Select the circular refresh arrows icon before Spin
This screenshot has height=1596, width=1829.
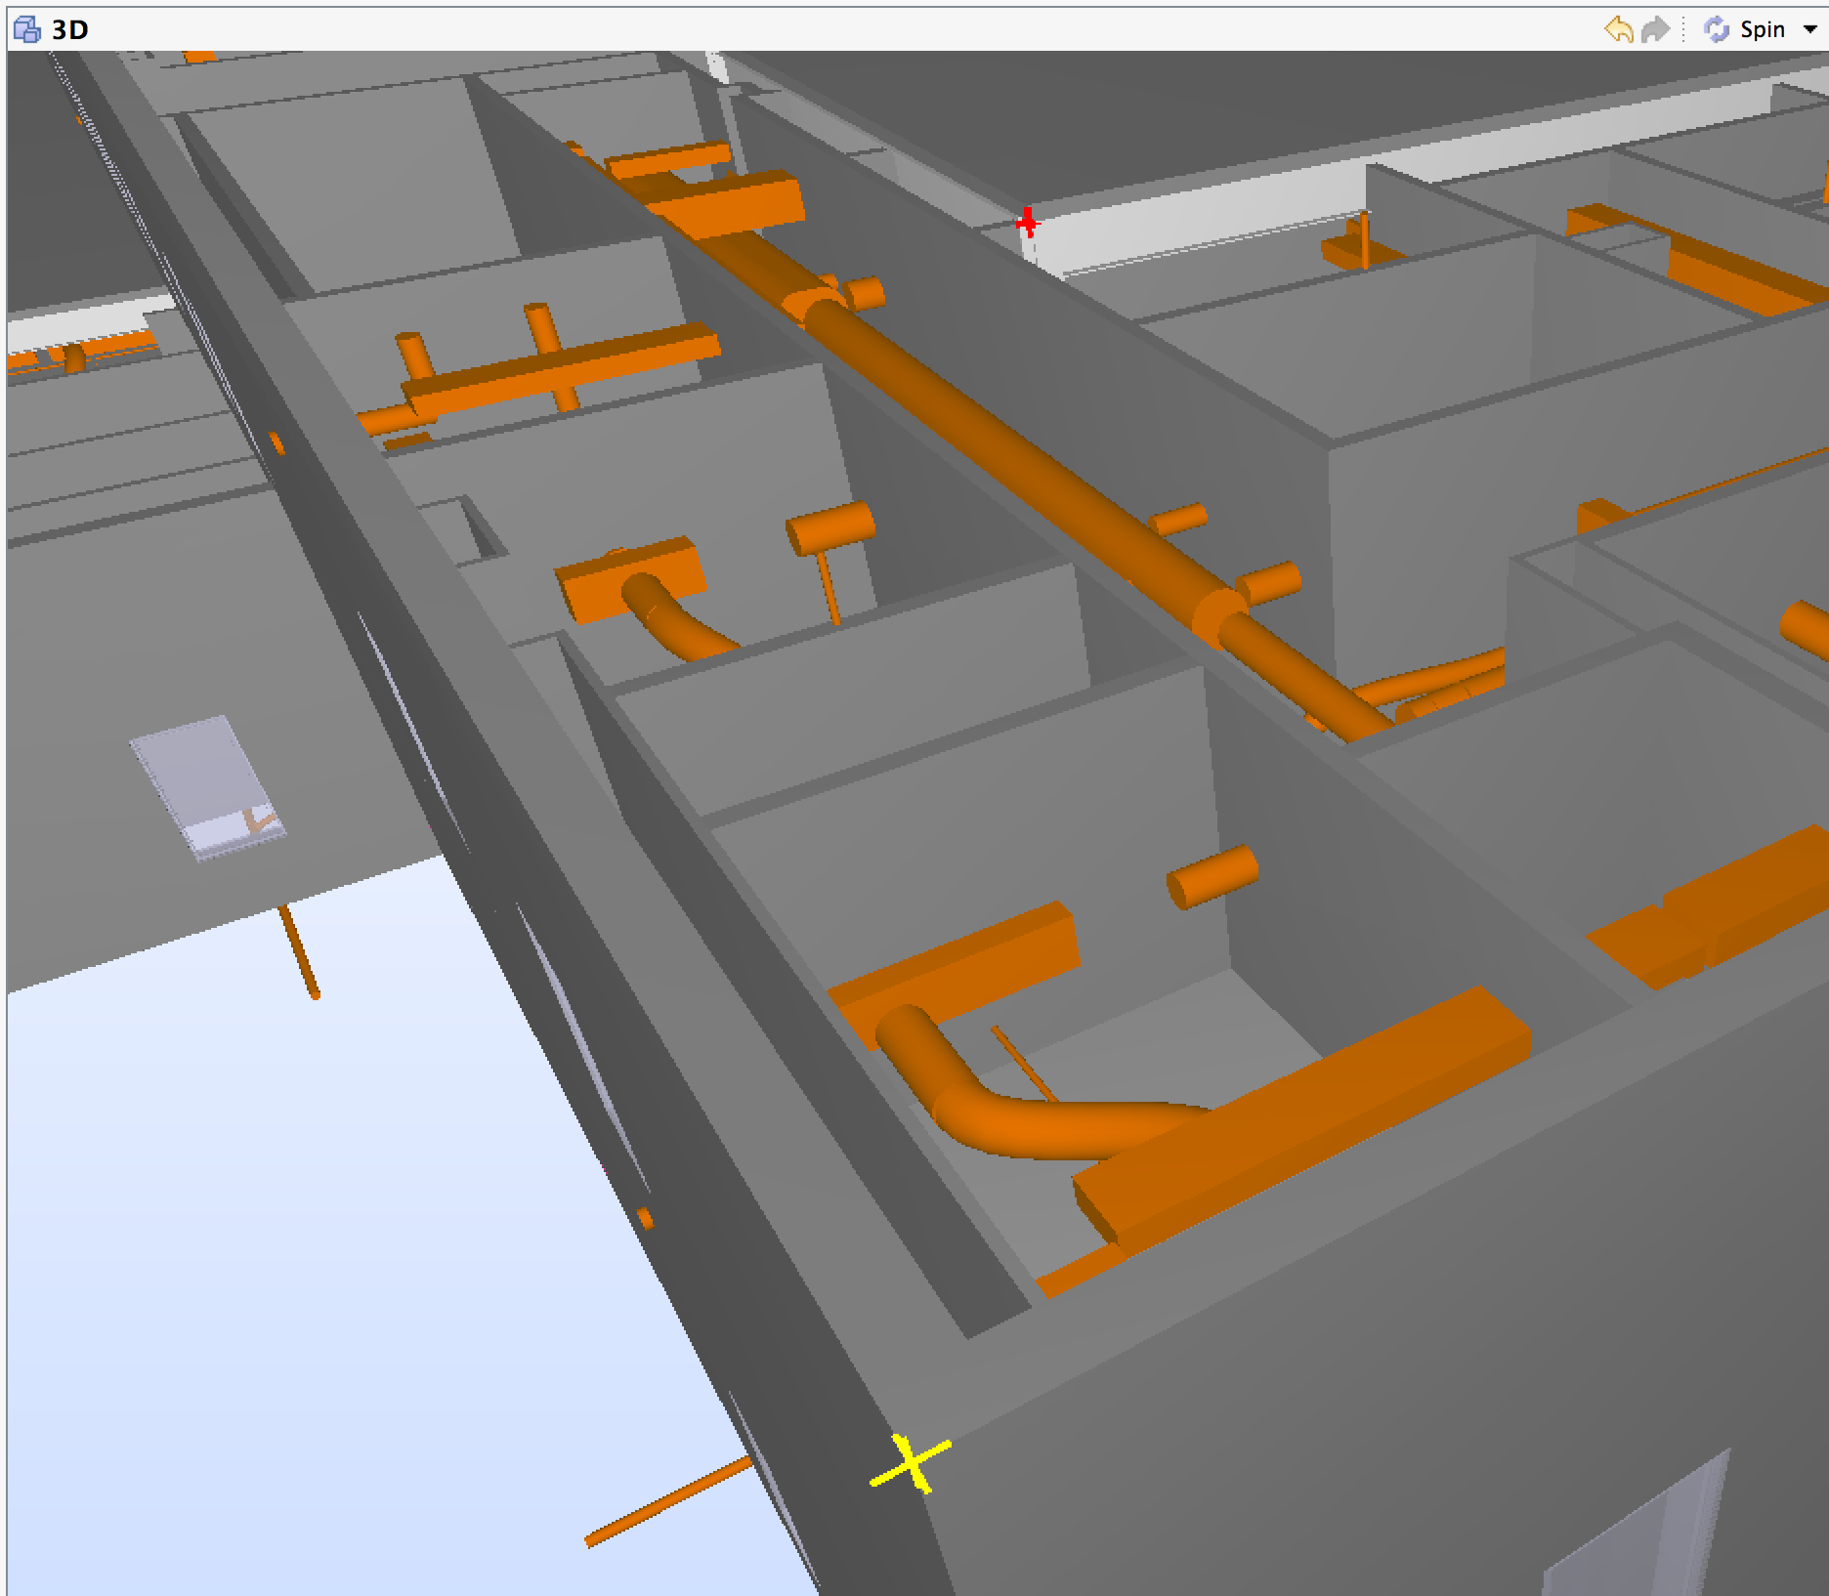pos(1717,29)
